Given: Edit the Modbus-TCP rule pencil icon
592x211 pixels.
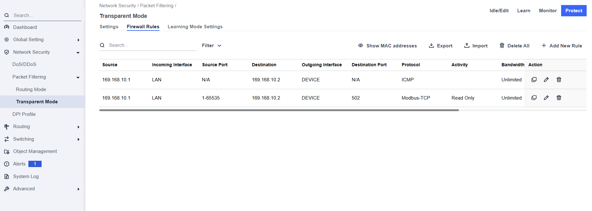Looking at the screenshot, I should (546, 98).
